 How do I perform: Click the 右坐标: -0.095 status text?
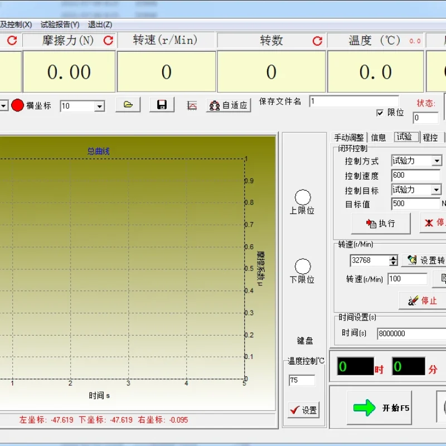pos(163,420)
